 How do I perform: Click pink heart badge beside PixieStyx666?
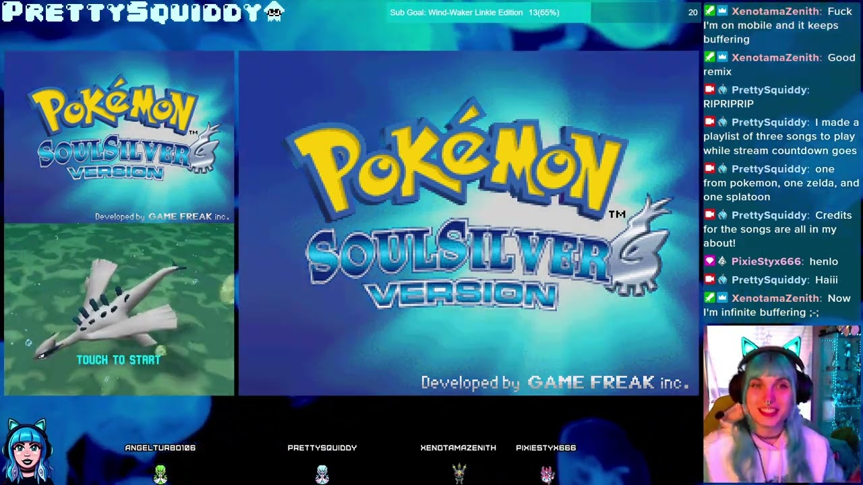709,261
